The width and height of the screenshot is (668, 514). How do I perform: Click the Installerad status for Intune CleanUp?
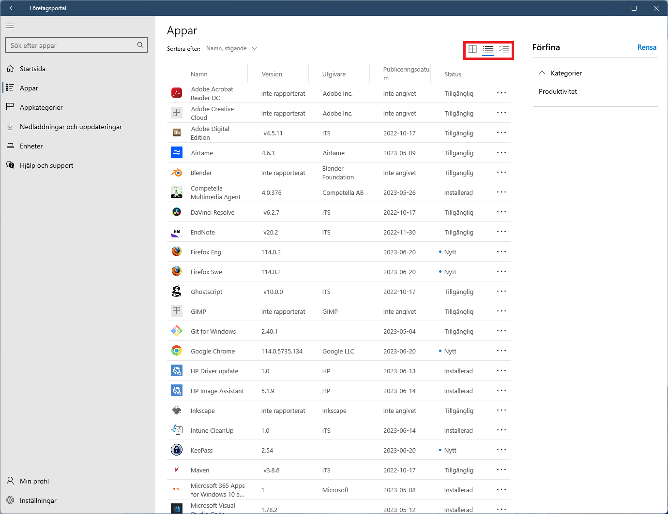pyautogui.click(x=458, y=430)
